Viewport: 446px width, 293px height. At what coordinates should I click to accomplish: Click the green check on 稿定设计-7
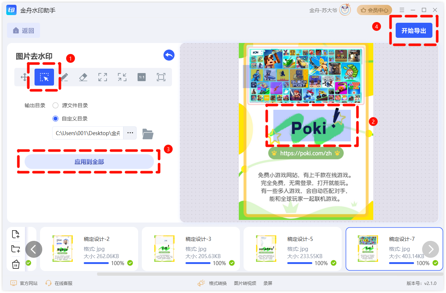point(435,263)
